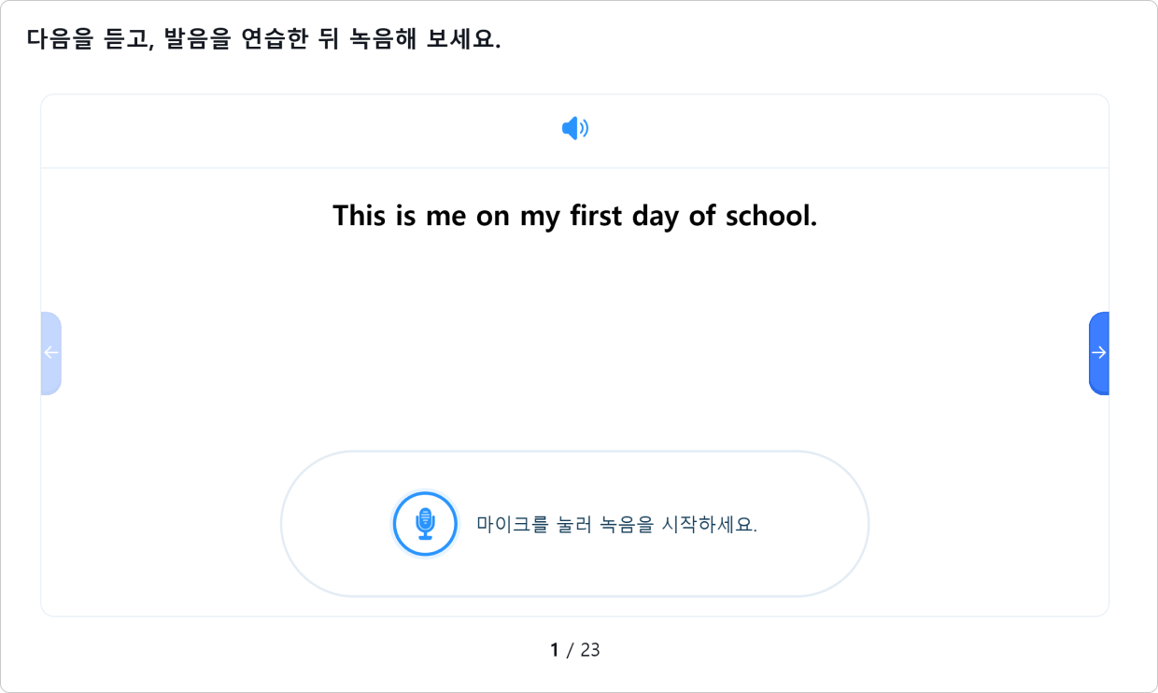This screenshot has width=1158, height=693.
Task: Click the recording prompt text beside microphone
Action: click(x=616, y=524)
